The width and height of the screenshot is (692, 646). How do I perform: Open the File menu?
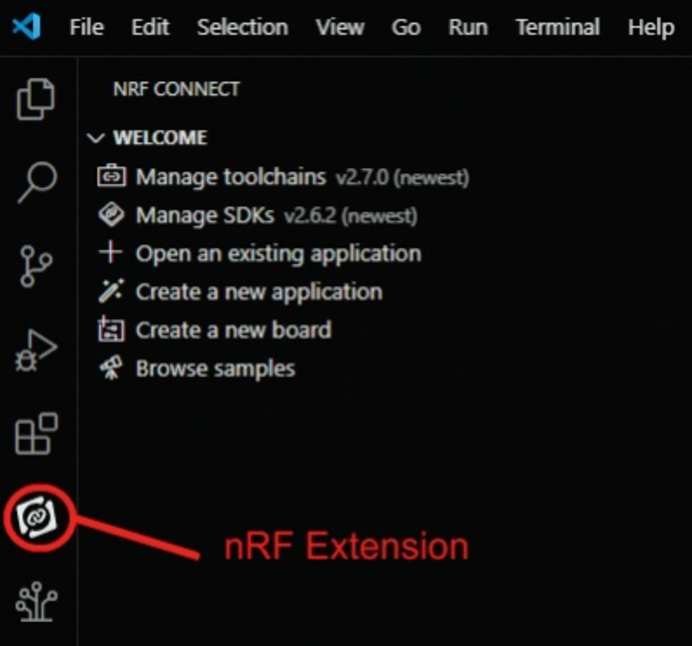click(x=86, y=27)
